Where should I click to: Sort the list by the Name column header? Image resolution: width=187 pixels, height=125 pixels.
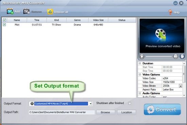coord(17,20)
